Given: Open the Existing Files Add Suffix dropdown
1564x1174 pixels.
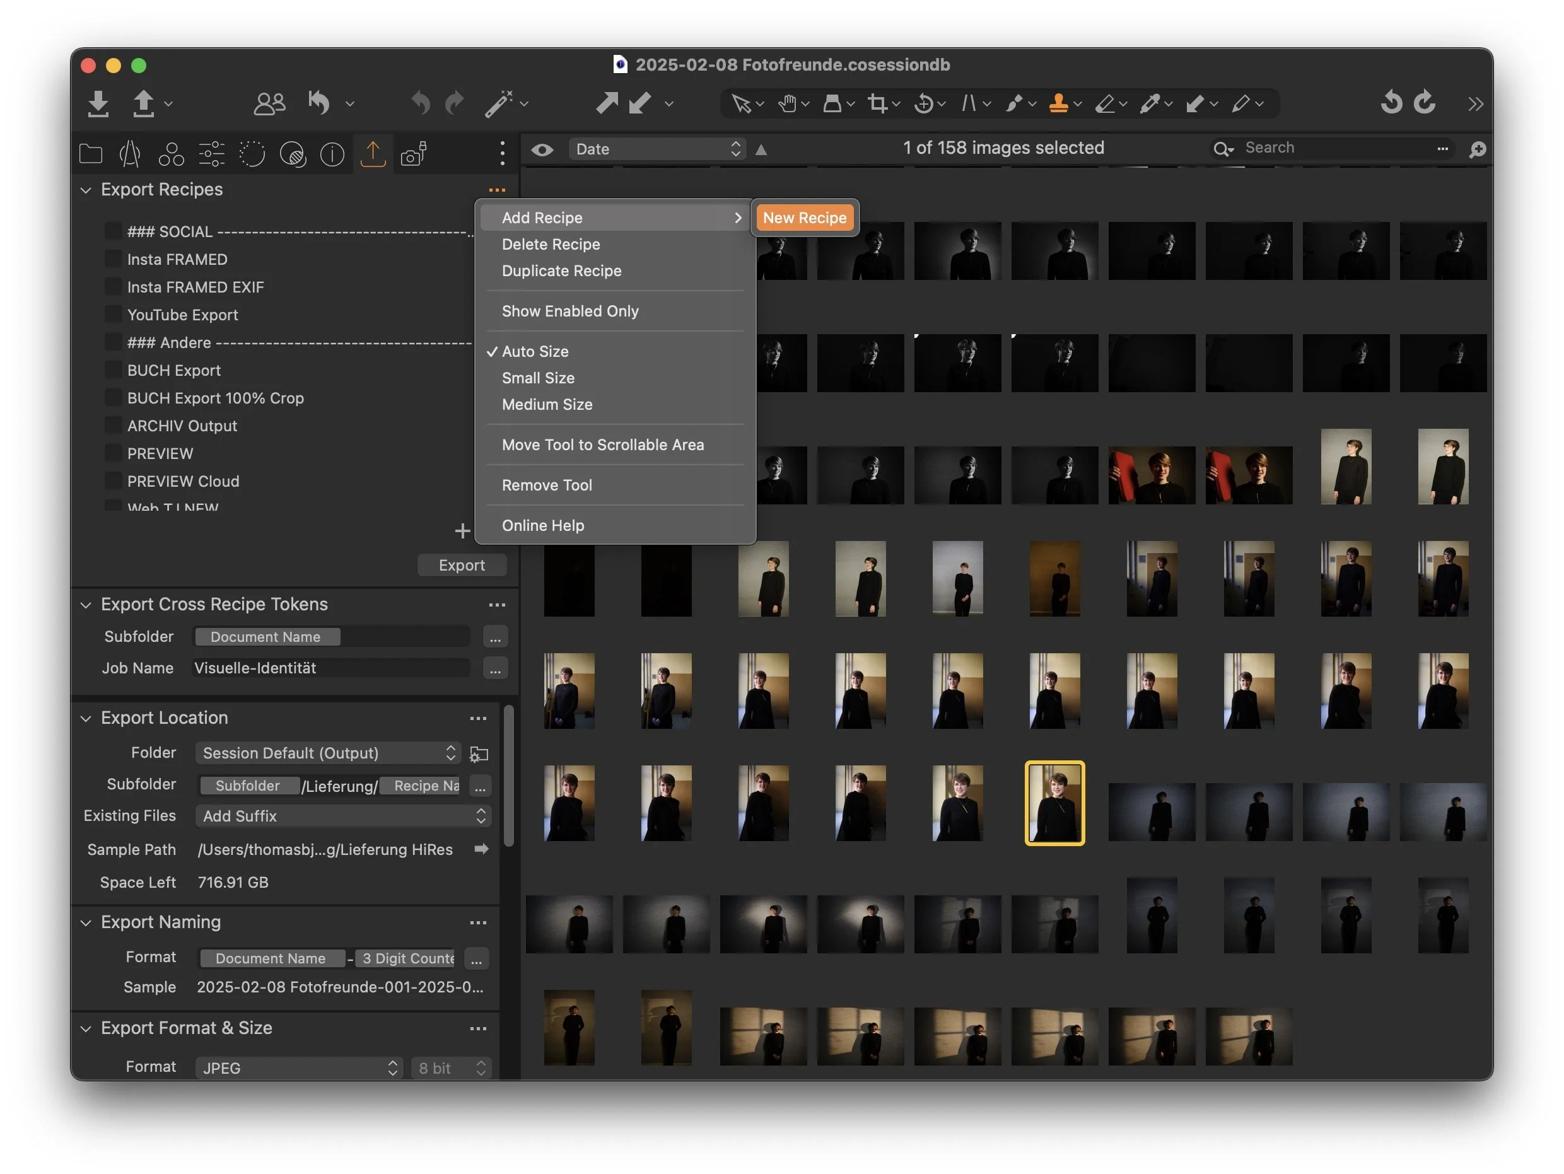Looking at the screenshot, I should click(x=344, y=816).
